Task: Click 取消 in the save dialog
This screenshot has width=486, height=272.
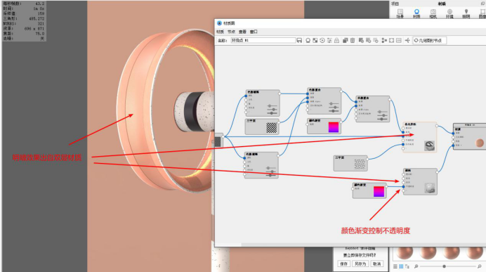Action: pyautogui.click(x=376, y=264)
